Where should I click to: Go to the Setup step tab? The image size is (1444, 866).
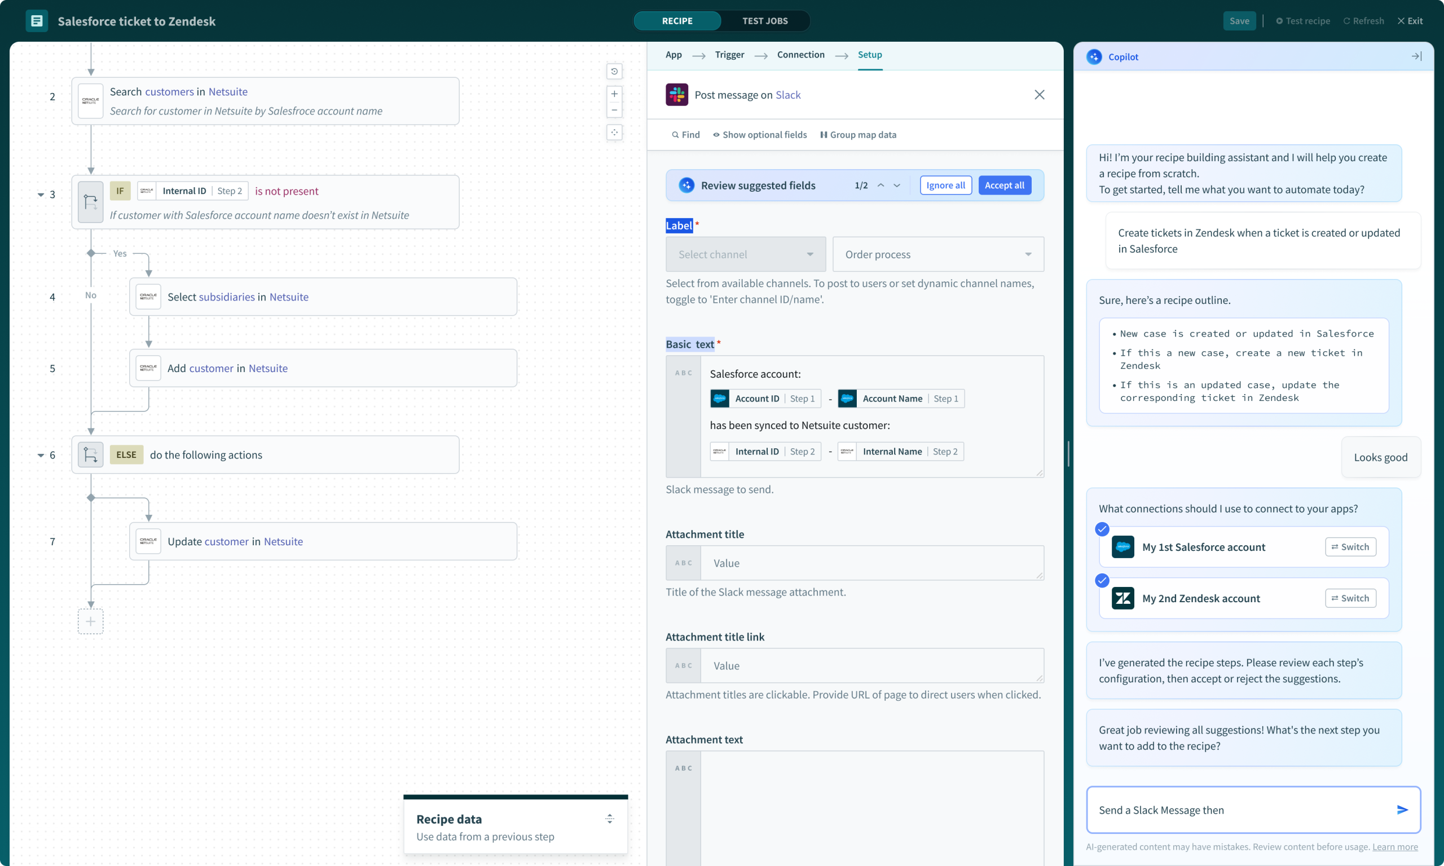pyautogui.click(x=870, y=55)
